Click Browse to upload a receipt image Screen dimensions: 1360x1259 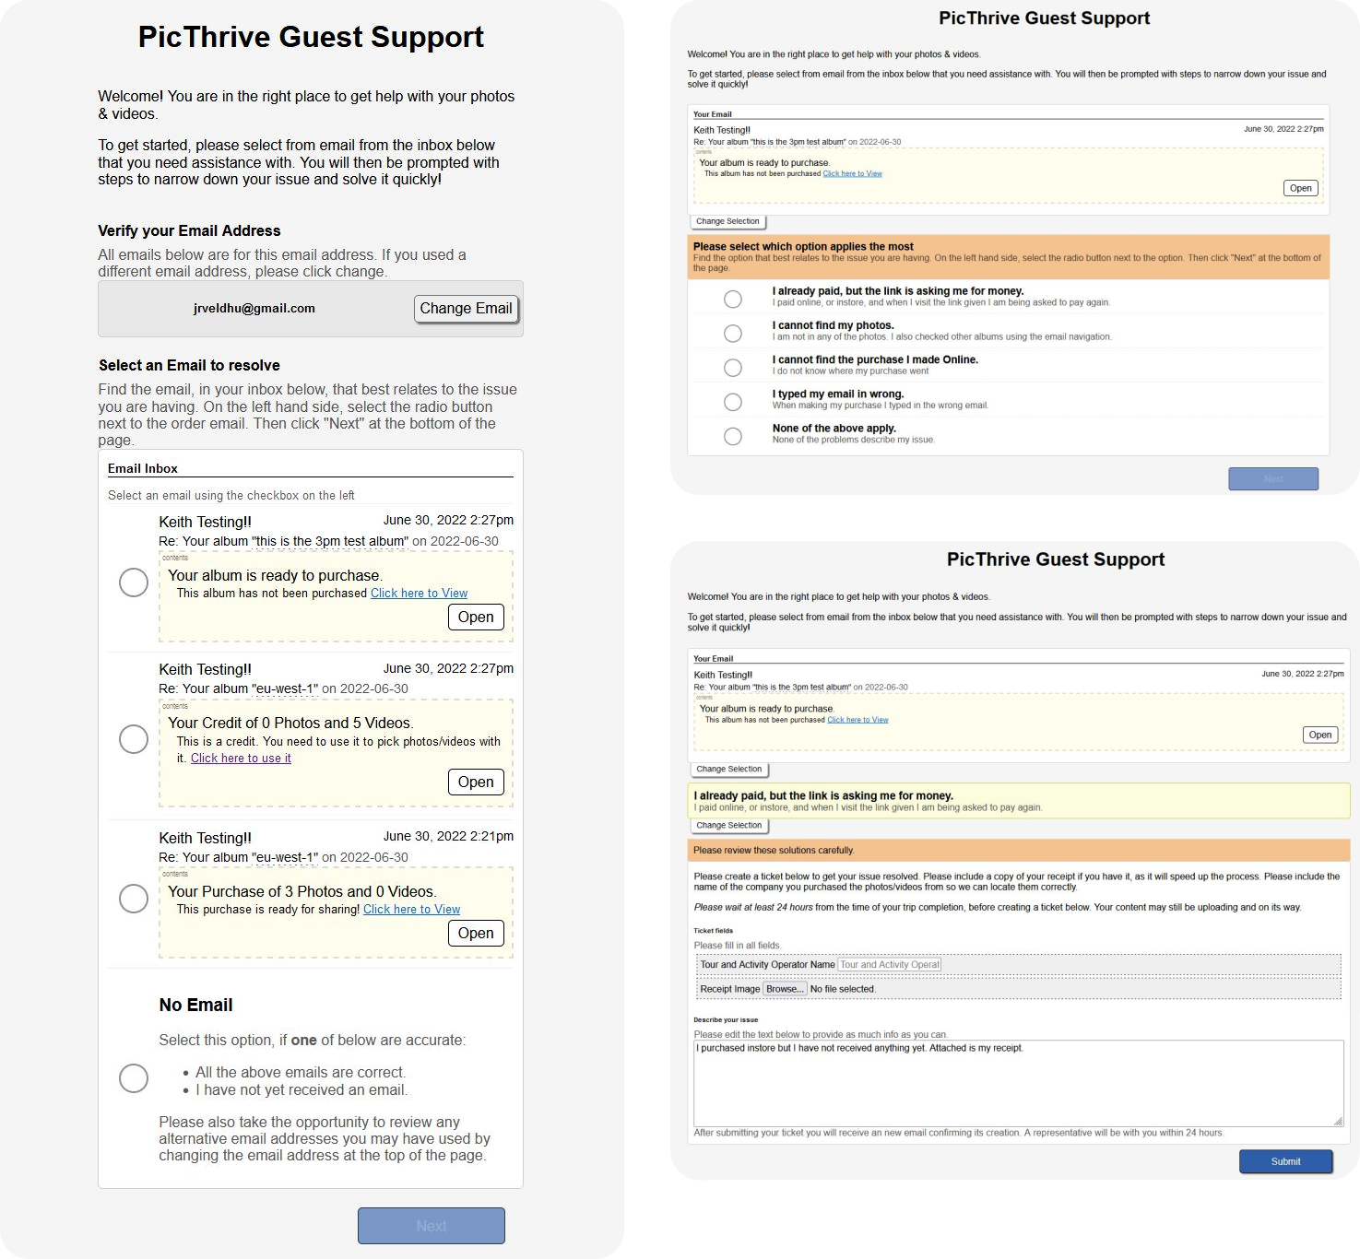[x=785, y=989]
